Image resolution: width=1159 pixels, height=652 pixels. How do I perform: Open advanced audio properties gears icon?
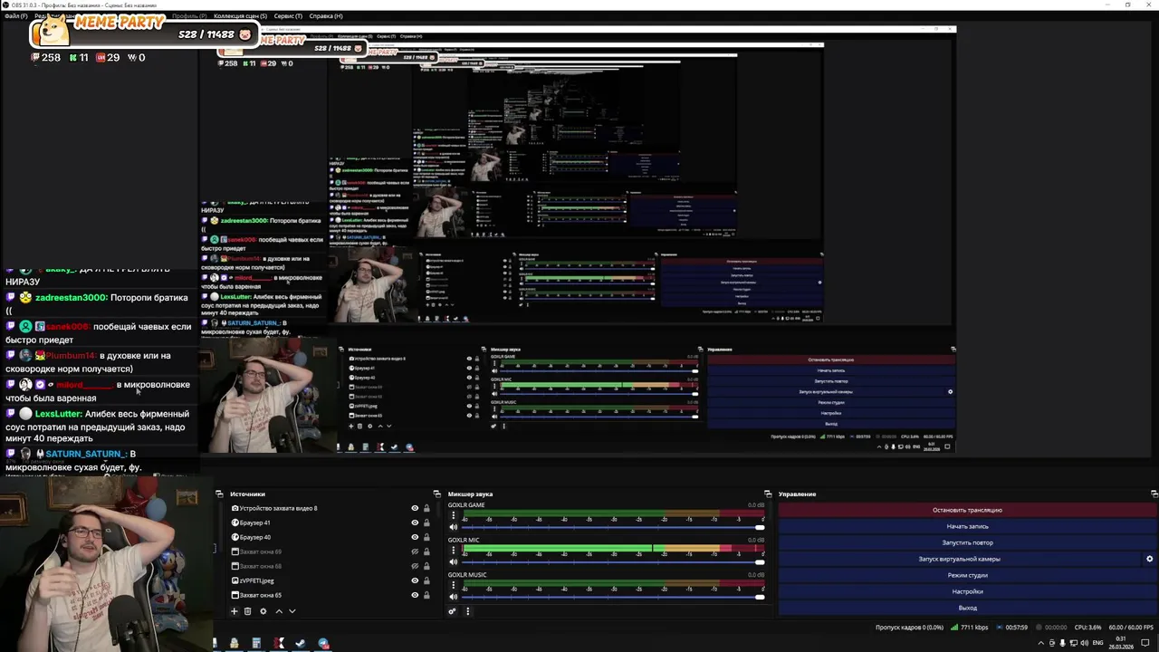pyautogui.click(x=452, y=611)
